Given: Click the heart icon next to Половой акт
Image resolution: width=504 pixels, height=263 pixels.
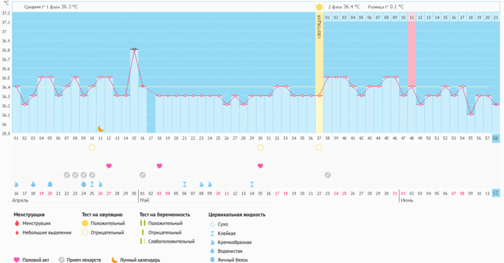Looking at the screenshot, I should 16,260.
